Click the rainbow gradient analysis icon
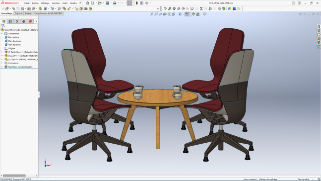The height and width of the screenshot is (181, 321). (234, 8)
